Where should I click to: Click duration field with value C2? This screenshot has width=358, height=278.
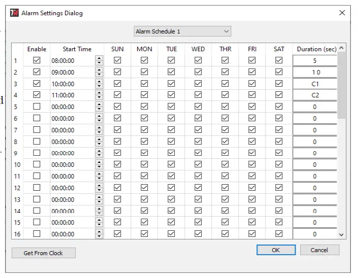[315, 95]
